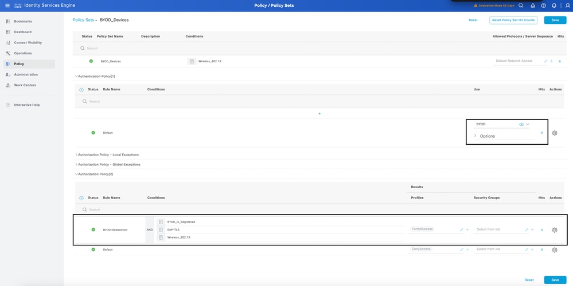
Task: Open the BYOD identity source dropdown arrow
Action: (x=528, y=124)
